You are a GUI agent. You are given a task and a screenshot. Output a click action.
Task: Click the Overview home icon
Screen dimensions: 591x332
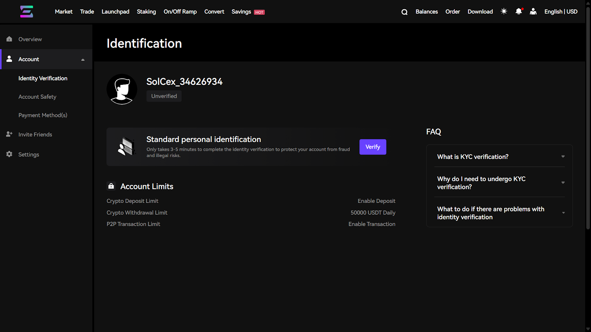(9, 39)
